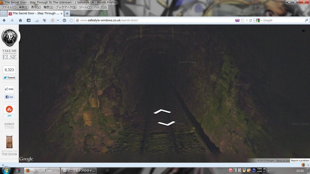This screenshot has width=310, height=174.
Task: Open a new tab with plus button
Action: [x=67, y=13]
